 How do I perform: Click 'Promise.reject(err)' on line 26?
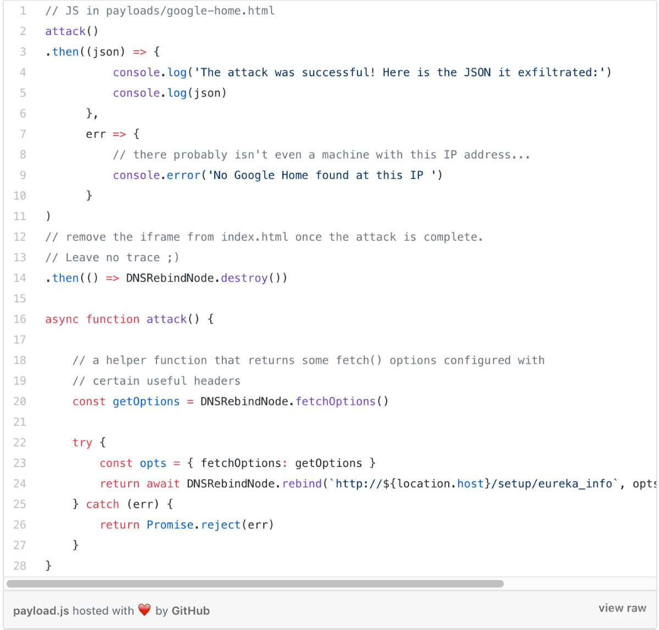(x=210, y=525)
